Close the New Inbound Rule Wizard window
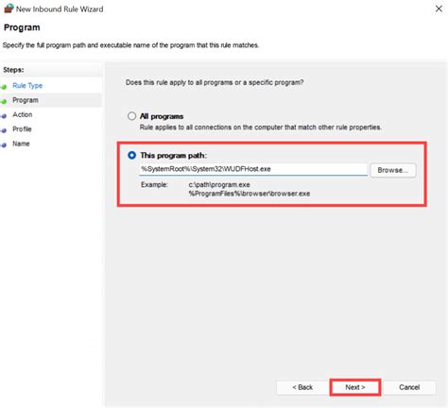 (x=439, y=8)
